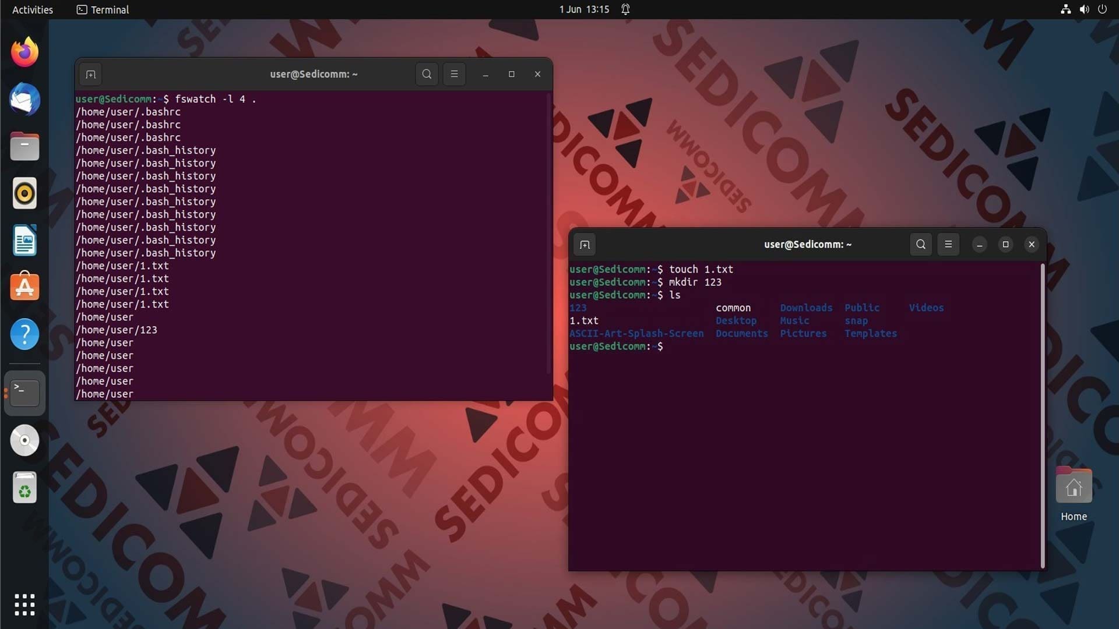This screenshot has height=629, width=1119.
Task: Open Help from the dock
Action: point(24,334)
